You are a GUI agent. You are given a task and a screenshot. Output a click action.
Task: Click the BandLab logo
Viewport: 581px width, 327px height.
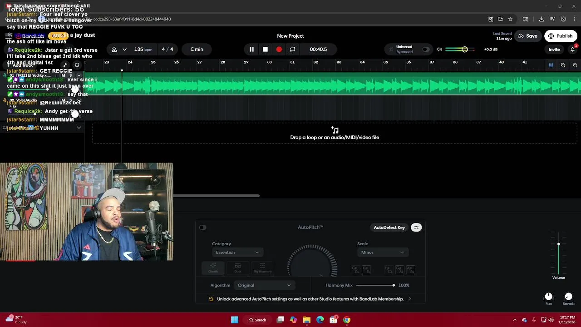(x=30, y=36)
